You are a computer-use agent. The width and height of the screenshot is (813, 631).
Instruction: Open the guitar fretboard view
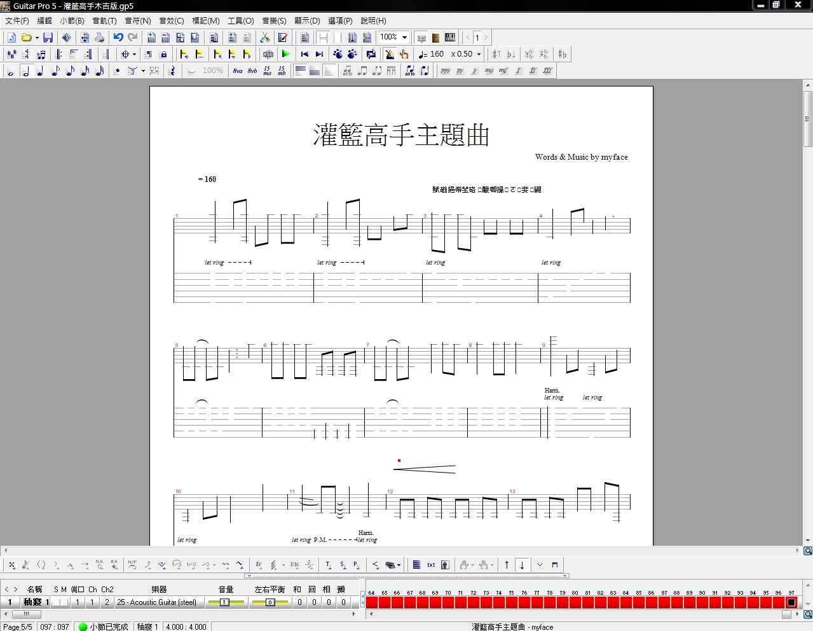tap(435, 38)
